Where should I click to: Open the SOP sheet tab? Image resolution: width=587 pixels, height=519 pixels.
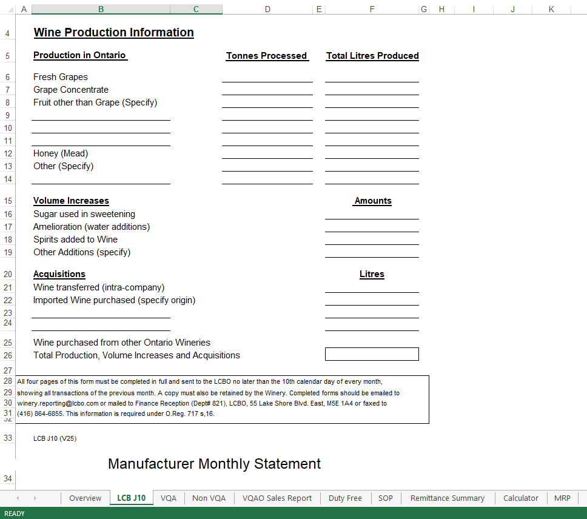(x=386, y=498)
